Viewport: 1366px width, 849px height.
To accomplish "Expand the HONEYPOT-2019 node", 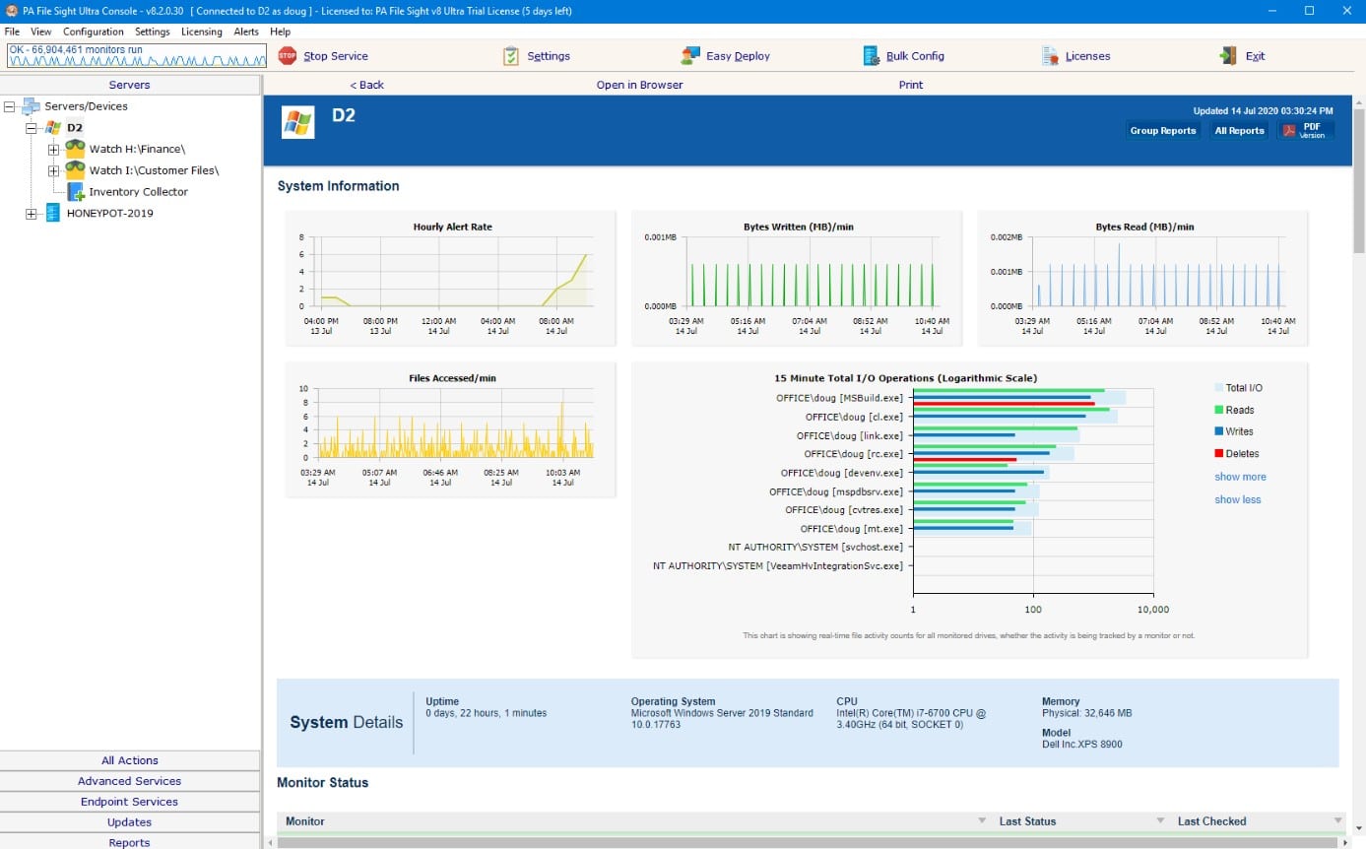I will coord(32,214).
